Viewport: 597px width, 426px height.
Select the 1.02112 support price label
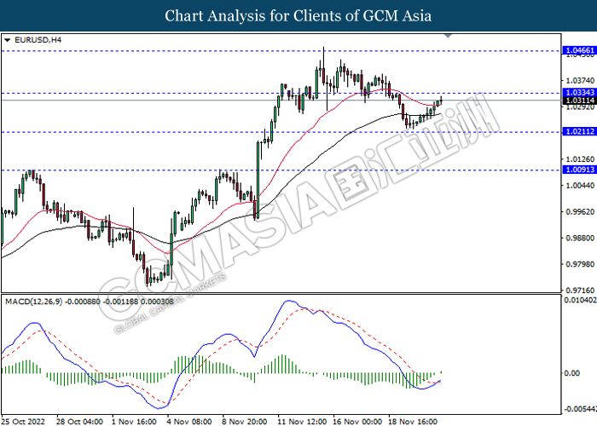579,131
